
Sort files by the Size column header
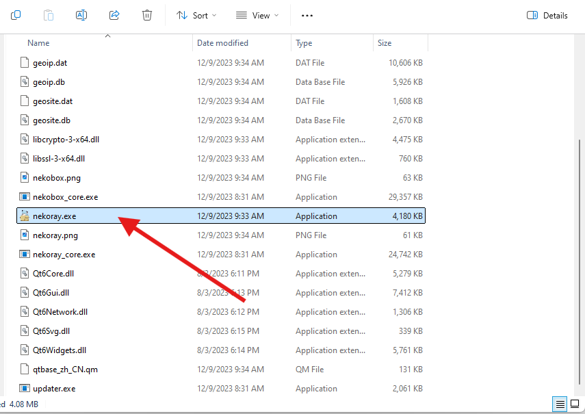385,43
